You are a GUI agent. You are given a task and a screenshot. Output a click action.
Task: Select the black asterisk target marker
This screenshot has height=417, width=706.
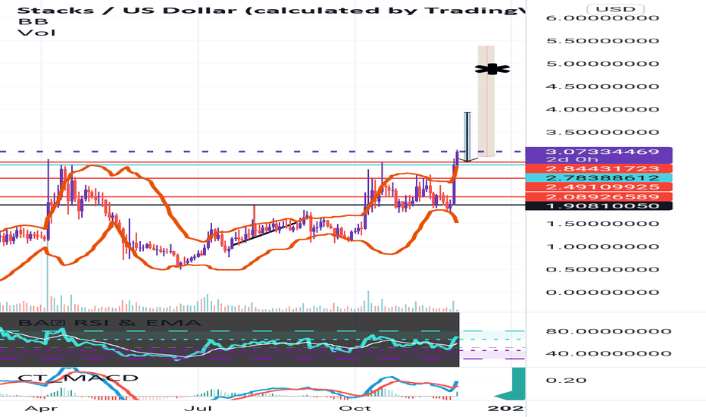coord(492,69)
